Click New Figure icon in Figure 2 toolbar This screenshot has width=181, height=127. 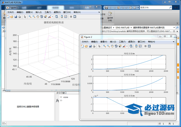pos(83,46)
